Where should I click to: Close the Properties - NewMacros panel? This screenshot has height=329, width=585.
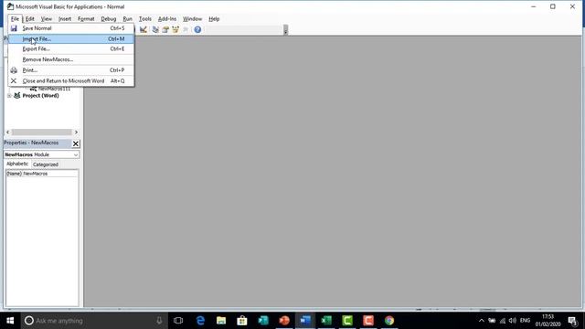(x=76, y=143)
